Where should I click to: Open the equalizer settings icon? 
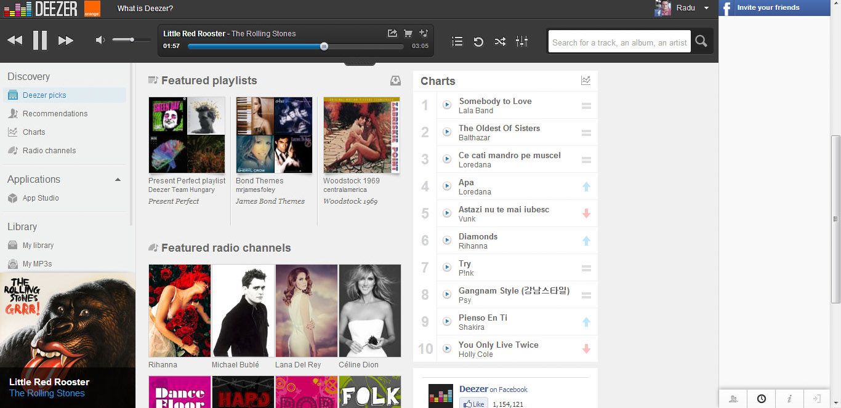[x=521, y=42]
